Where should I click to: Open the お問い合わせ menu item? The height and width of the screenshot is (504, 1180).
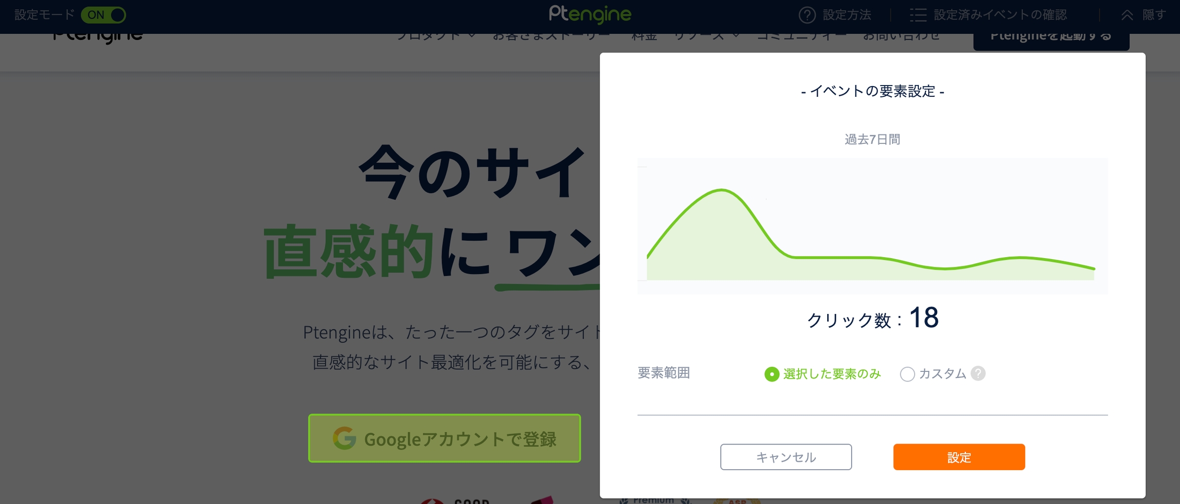pos(901,37)
